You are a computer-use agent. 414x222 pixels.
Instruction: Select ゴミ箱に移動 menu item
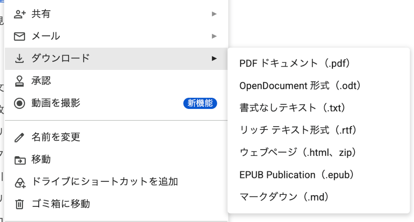(116, 204)
